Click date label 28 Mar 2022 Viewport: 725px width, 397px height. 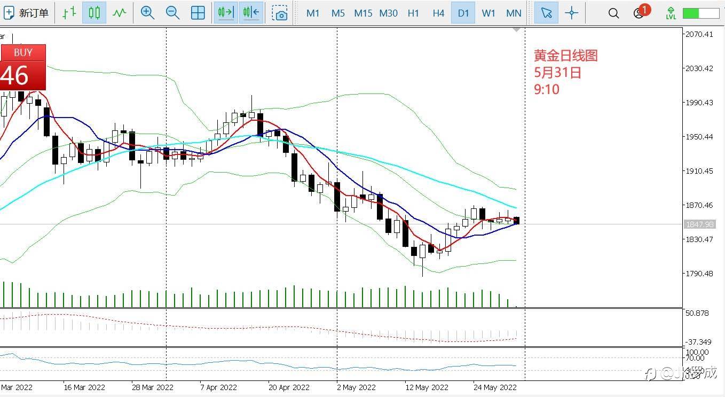[x=152, y=387]
